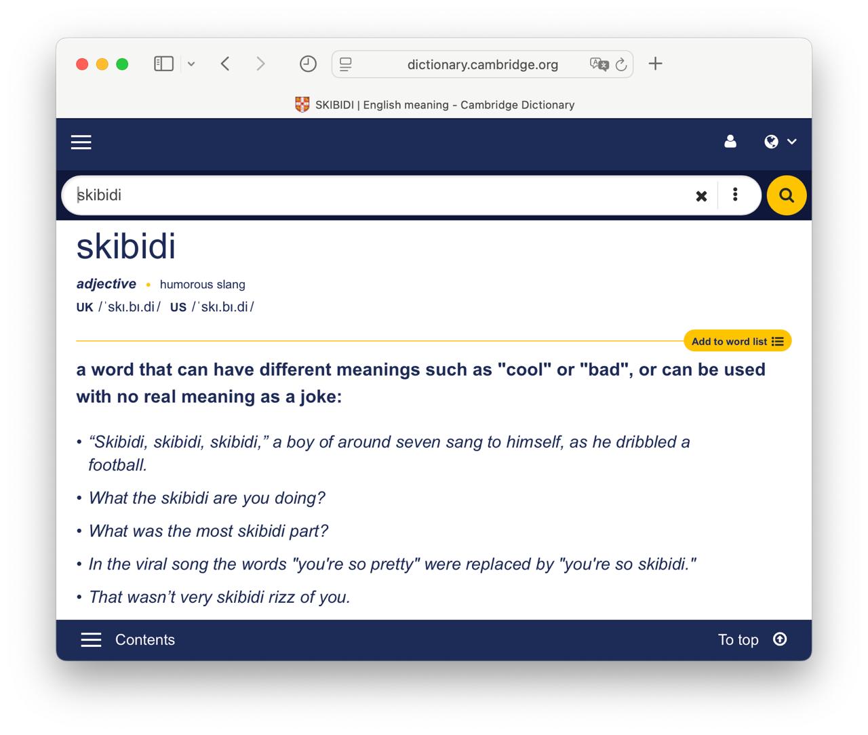Viewport: 868px width, 735px height.
Task: Click the dictionary.cambridge.org address bar
Action: pyautogui.click(x=482, y=64)
